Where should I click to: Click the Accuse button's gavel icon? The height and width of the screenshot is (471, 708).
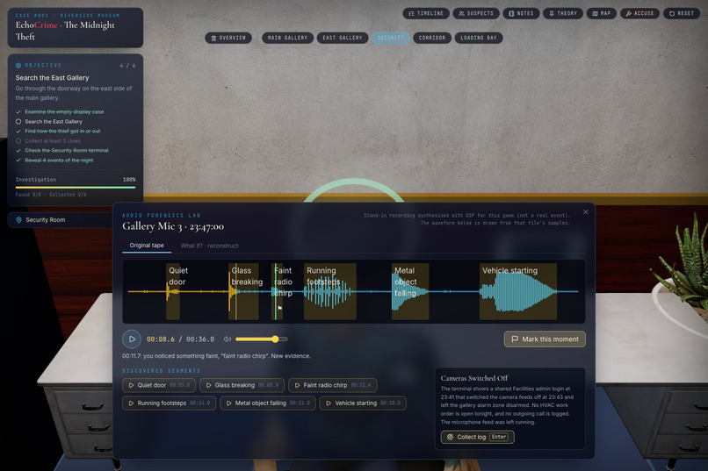point(629,13)
